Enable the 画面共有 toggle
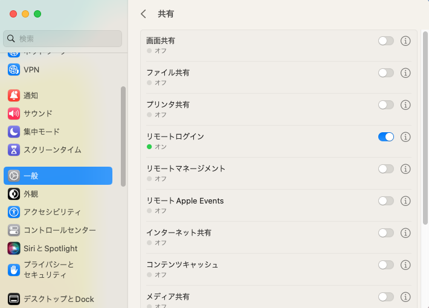The image size is (429, 308). pos(385,41)
